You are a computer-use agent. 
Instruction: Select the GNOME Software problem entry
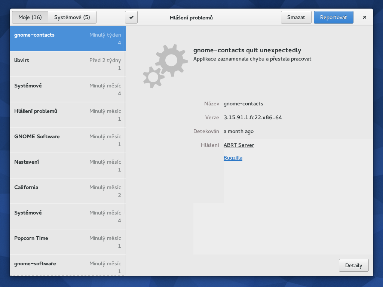(68, 140)
